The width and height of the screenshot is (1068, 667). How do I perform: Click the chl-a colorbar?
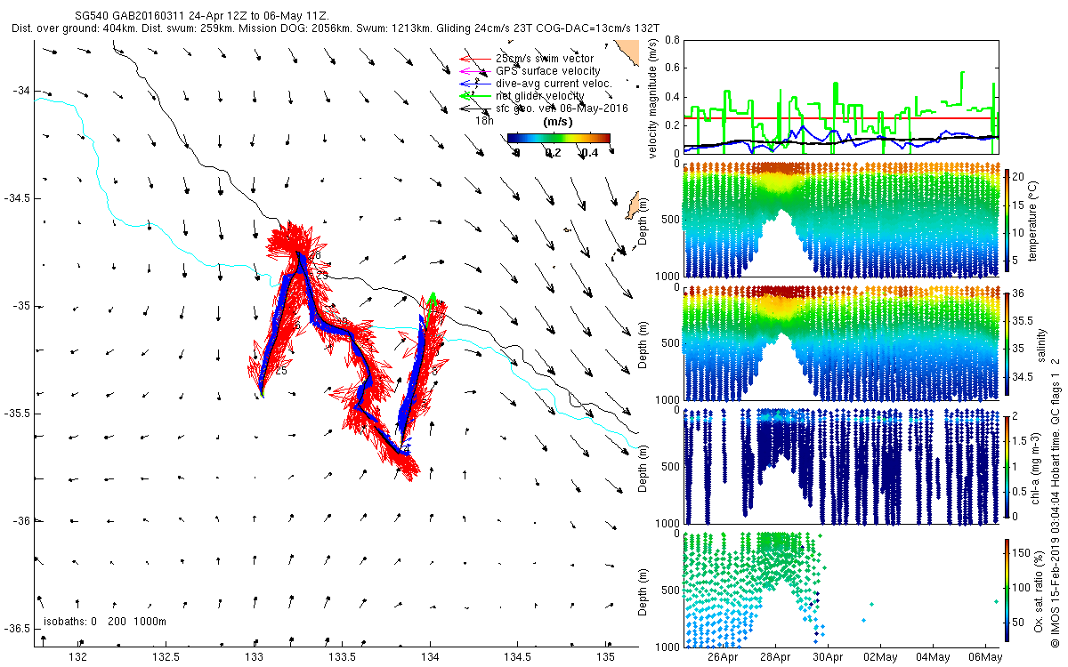1007,466
